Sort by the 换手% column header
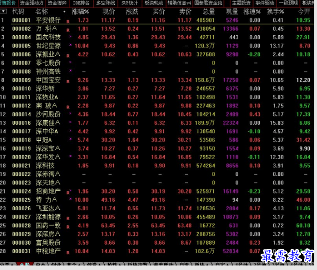Screen dimensions: 317x270 pos(275,12)
